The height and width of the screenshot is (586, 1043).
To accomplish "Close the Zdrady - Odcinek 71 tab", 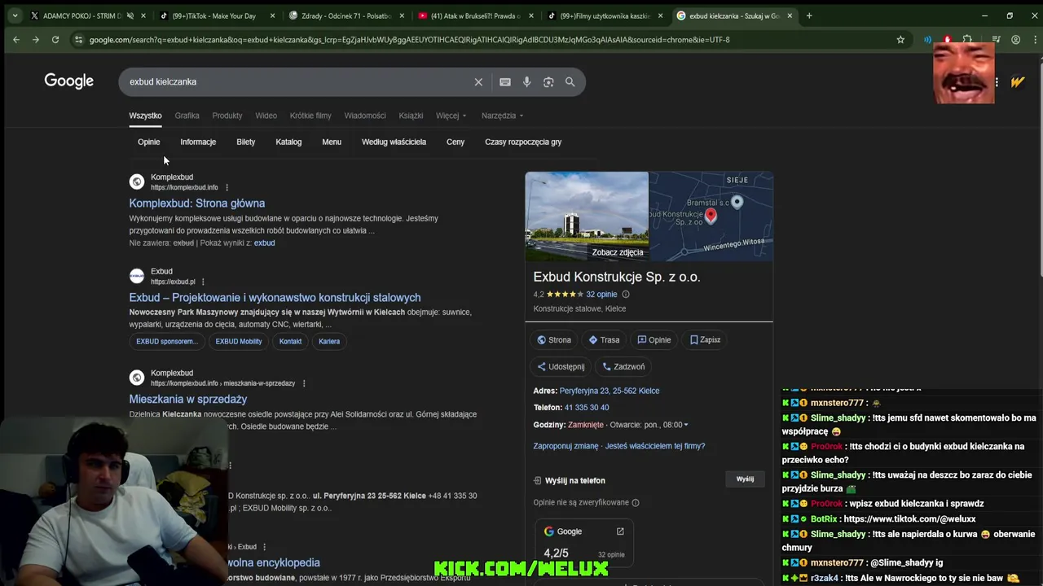I will tap(402, 15).
